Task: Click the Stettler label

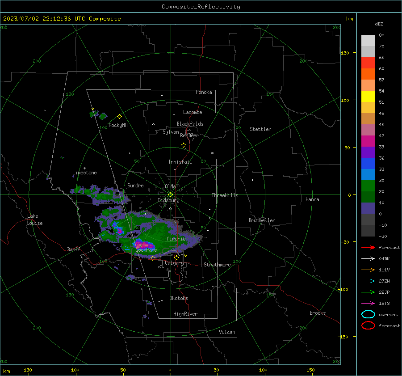Action: click(x=260, y=129)
